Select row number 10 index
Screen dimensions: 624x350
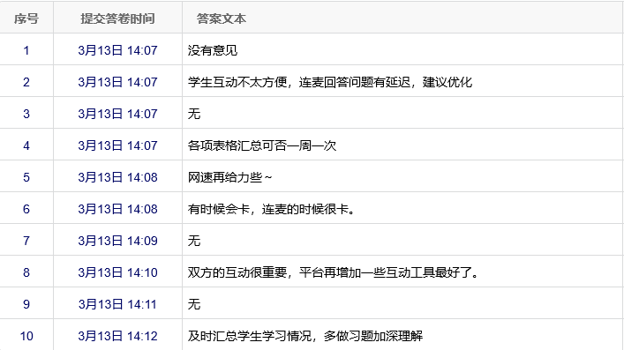(x=26, y=336)
